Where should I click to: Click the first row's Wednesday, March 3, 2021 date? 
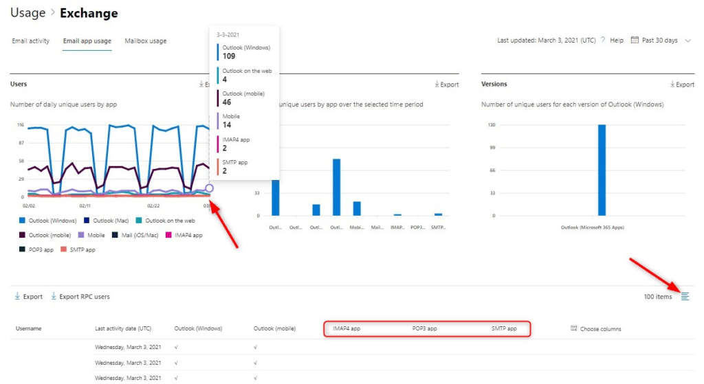point(128,347)
